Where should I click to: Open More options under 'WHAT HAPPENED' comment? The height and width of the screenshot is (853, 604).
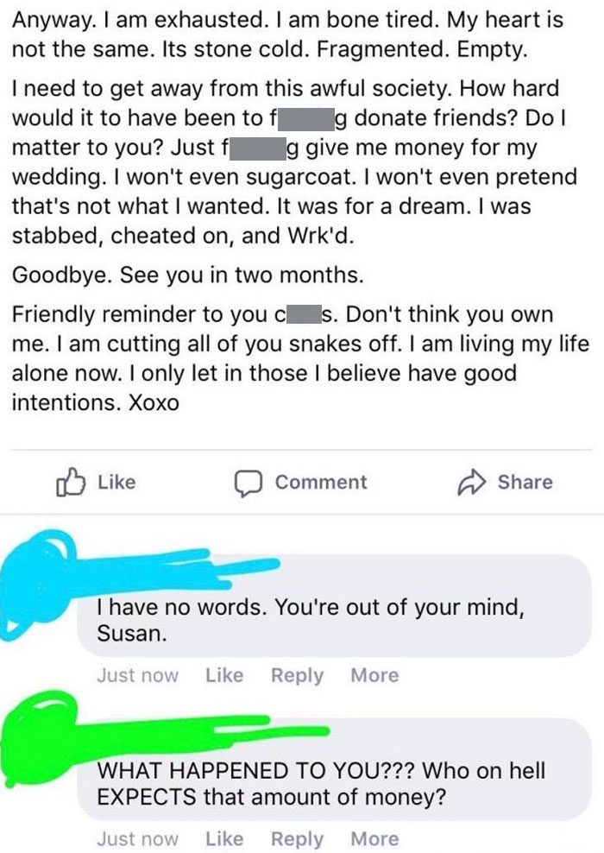coord(374,838)
